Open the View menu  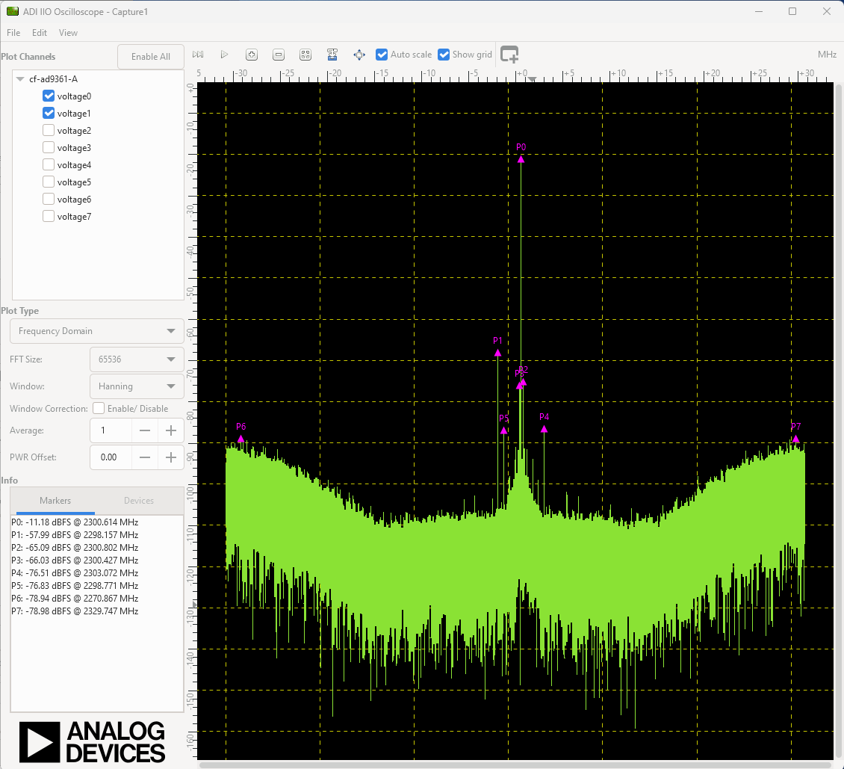click(68, 33)
